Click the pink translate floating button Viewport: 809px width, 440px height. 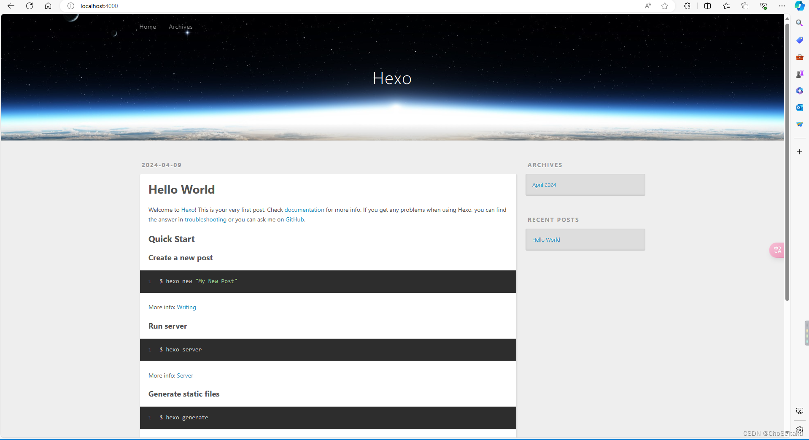777,250
